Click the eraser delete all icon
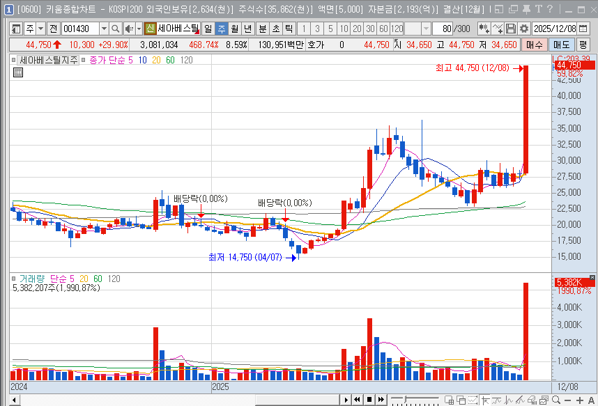 pyautogui.click(x=532, y=400)
